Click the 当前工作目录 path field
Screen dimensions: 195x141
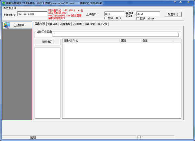[115, 35]
